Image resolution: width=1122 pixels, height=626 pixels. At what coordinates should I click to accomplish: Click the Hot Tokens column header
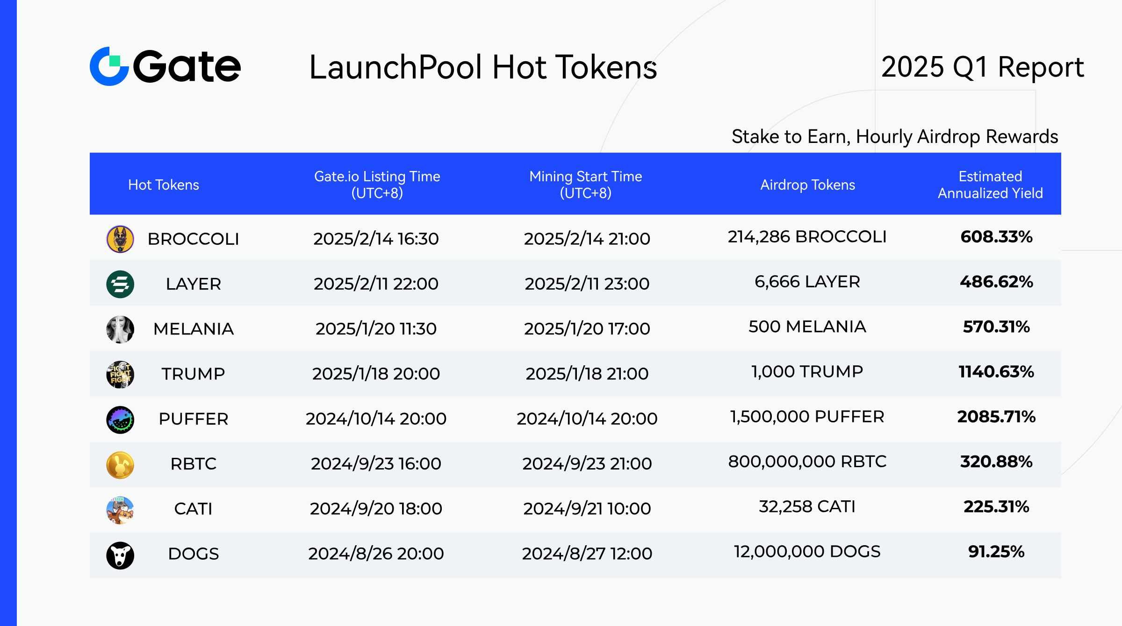164,185
